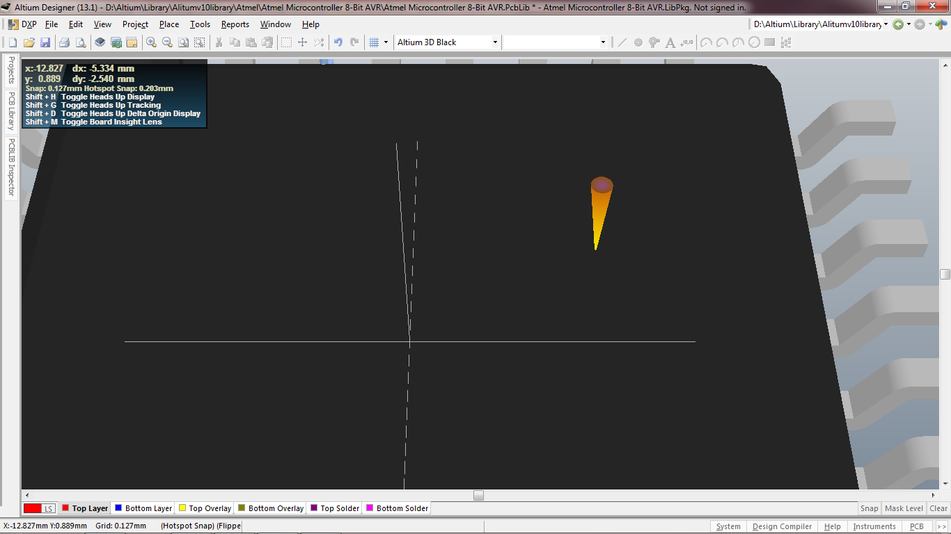The image size is (951, 534).
Task: Click the Cross Select mode icon
Action: tap(318, 42)
